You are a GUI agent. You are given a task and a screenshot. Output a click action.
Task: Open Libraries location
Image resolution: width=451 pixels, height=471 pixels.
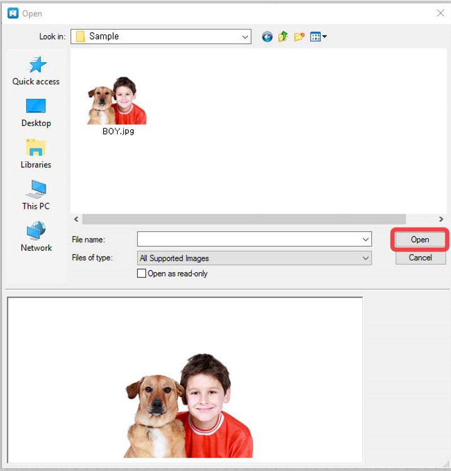coord(36,154)
